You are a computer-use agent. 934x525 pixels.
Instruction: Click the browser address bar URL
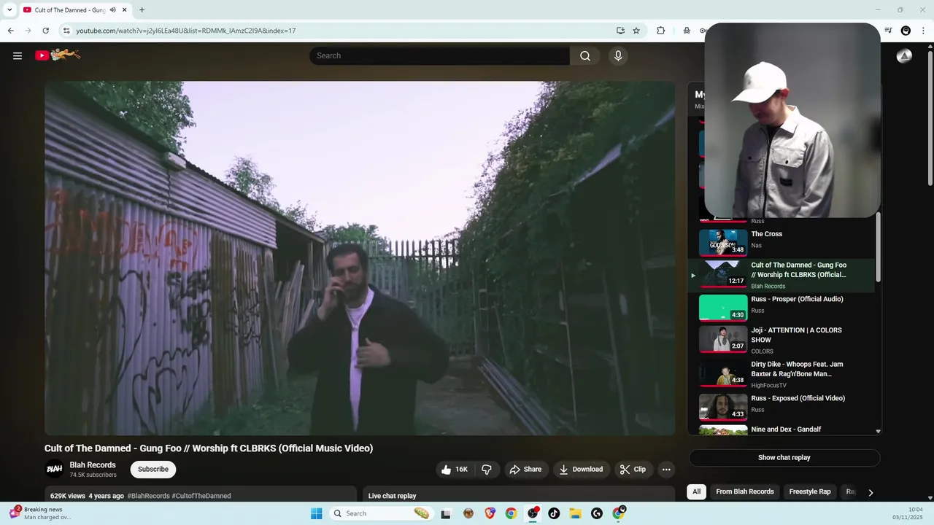coord(186,31)
